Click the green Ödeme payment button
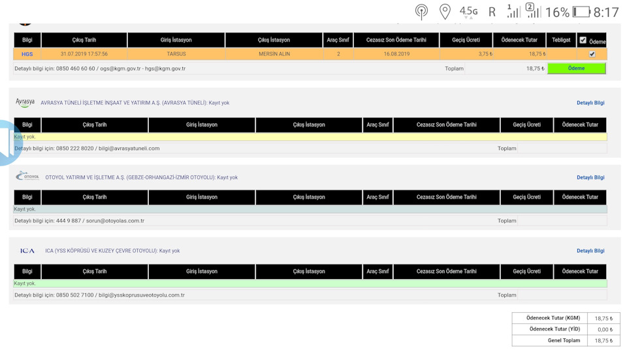This screenshot has width=627, height=352. 576,68
